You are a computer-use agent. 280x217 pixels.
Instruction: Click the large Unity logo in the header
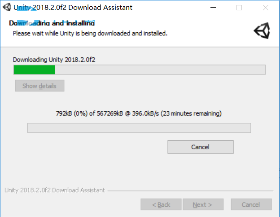pyautogui.click(x=262, y=30)
